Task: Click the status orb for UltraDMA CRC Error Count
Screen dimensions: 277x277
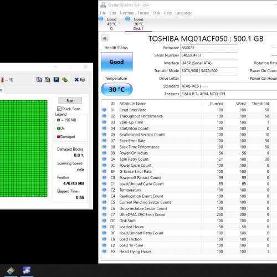Action: coord(104,214)
